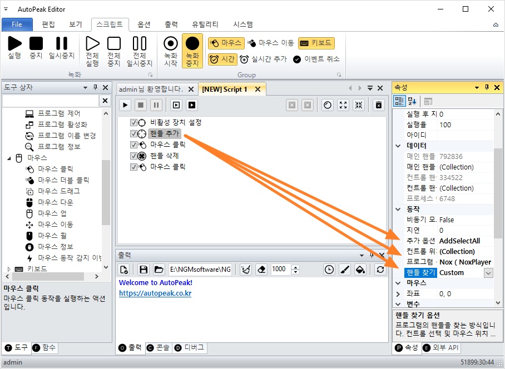Screen dimensions: 505x369
Task: Stop recording with 녹화 중지
Action: click(192, 51)
